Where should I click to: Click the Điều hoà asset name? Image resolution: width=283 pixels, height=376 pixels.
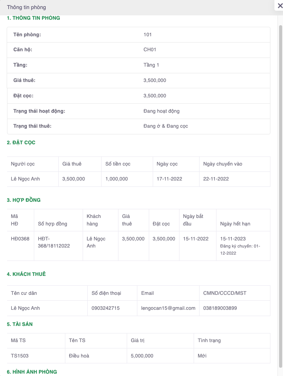(x=79, y=356)
